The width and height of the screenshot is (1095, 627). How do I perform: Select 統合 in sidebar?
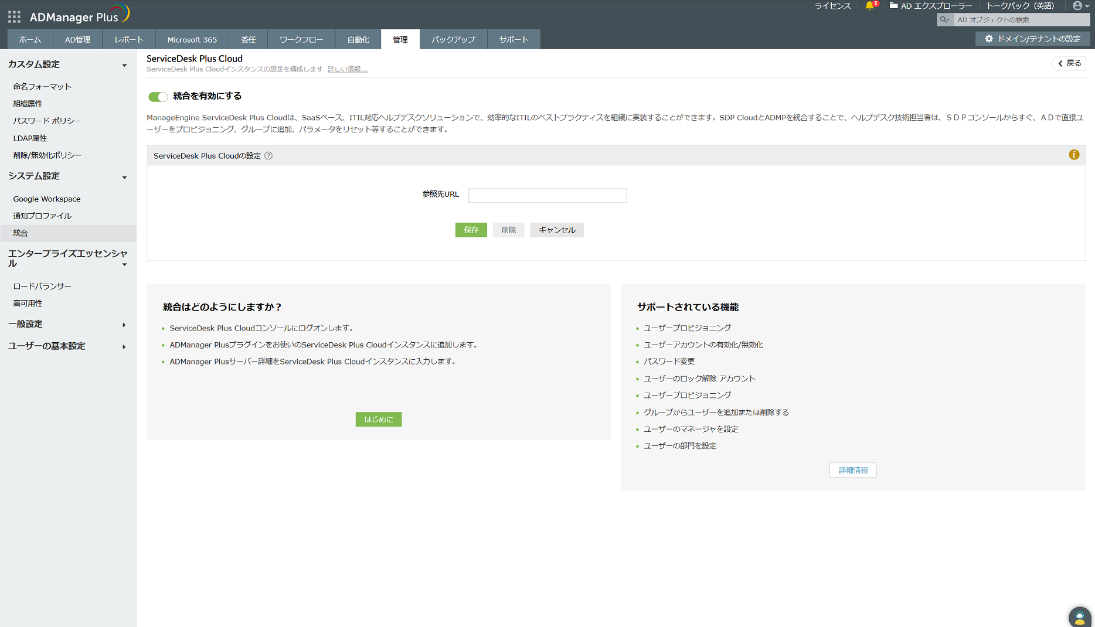(68, 233)
